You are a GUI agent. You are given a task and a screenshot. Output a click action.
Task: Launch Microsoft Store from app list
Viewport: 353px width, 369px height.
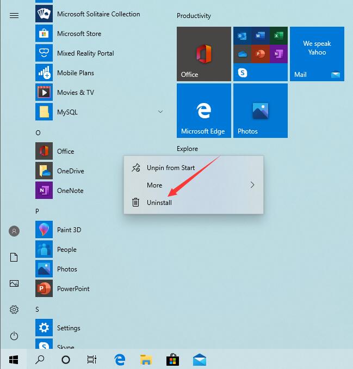(79, 34)
